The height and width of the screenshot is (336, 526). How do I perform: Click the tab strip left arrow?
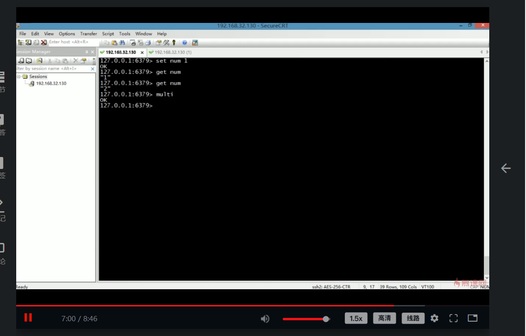[x=481, y=52]
